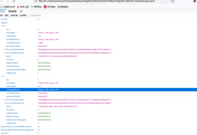The image size is (197, 135).
Task: Click guid value starting with {3b67b7f8
Action: 58,56
